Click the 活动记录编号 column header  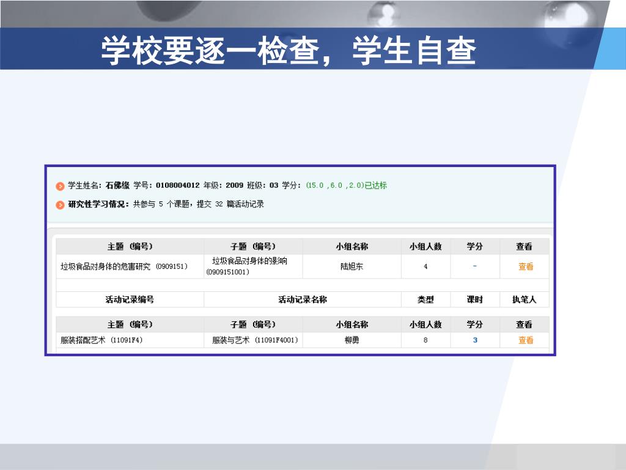tap(130, 299)
